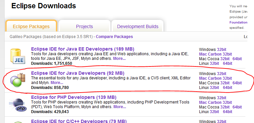This screenshot has width=254, height=123.
Task: Click the Eclipse Downloads heading
Action: (x=44, y=6)
